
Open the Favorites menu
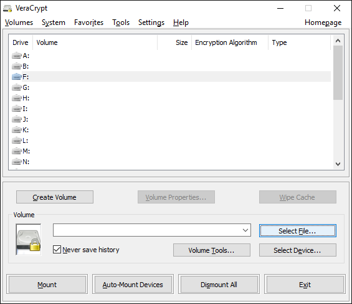(x=88, y=22)
